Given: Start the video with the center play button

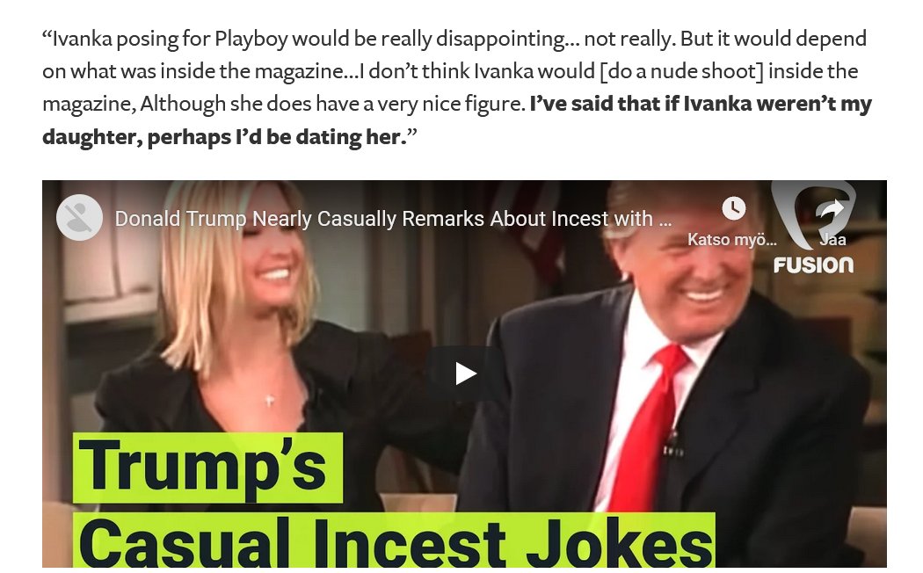Looking at the screenshot, I should point(465,374).
